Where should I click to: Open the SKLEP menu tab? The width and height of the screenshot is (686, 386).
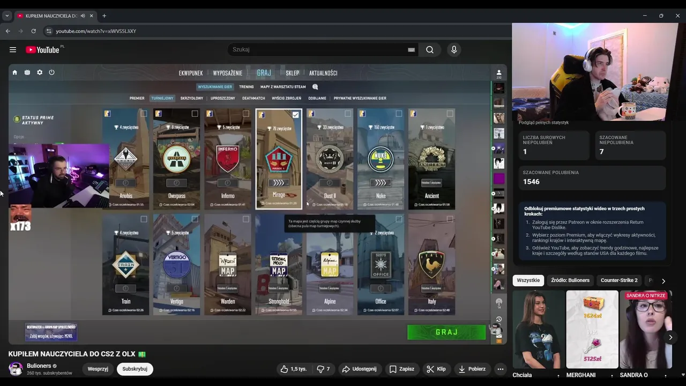[292, 73]
